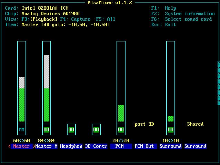Click the card name Intel 82801AA-ICH
The image size is (220, 165).
45,8
